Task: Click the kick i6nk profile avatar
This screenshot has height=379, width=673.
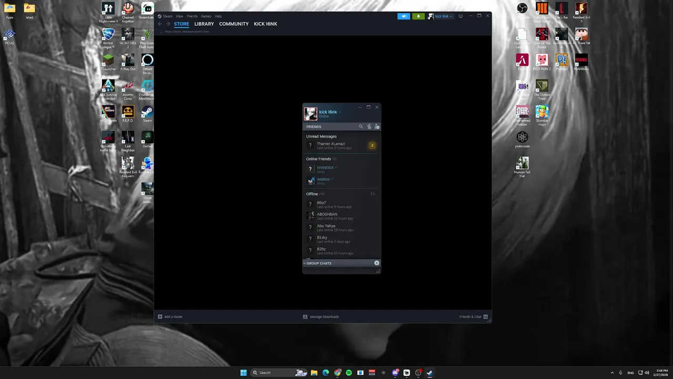Action: [x=311, y=114]
